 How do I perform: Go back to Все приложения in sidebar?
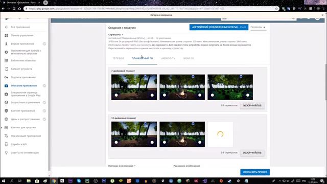pos(20,27)
